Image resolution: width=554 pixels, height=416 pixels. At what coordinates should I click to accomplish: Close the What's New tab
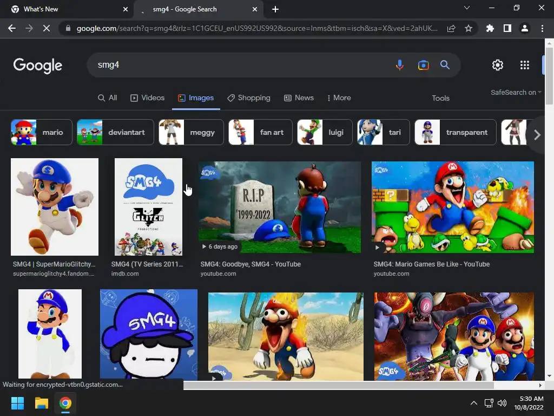click(125, 9)
